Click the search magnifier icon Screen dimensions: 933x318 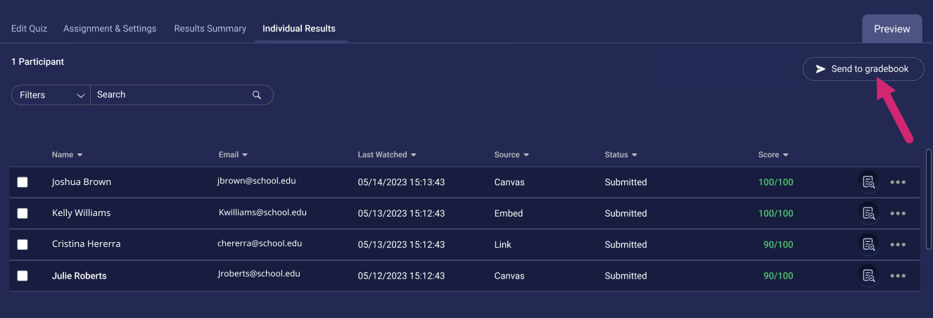[257, 95]
